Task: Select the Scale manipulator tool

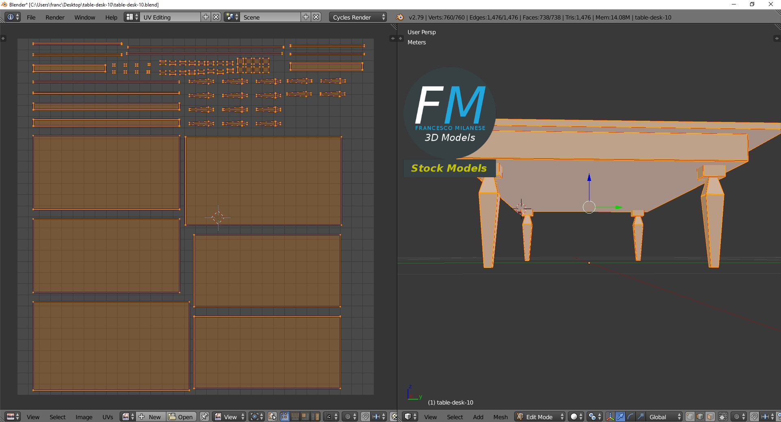Action: pyautogui.click(x=640, y=417)
